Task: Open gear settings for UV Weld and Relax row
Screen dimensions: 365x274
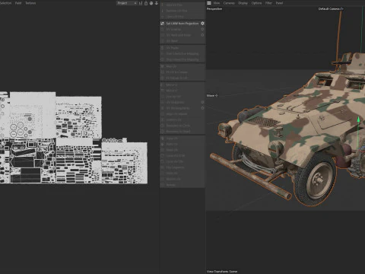Action: (202, 35)
